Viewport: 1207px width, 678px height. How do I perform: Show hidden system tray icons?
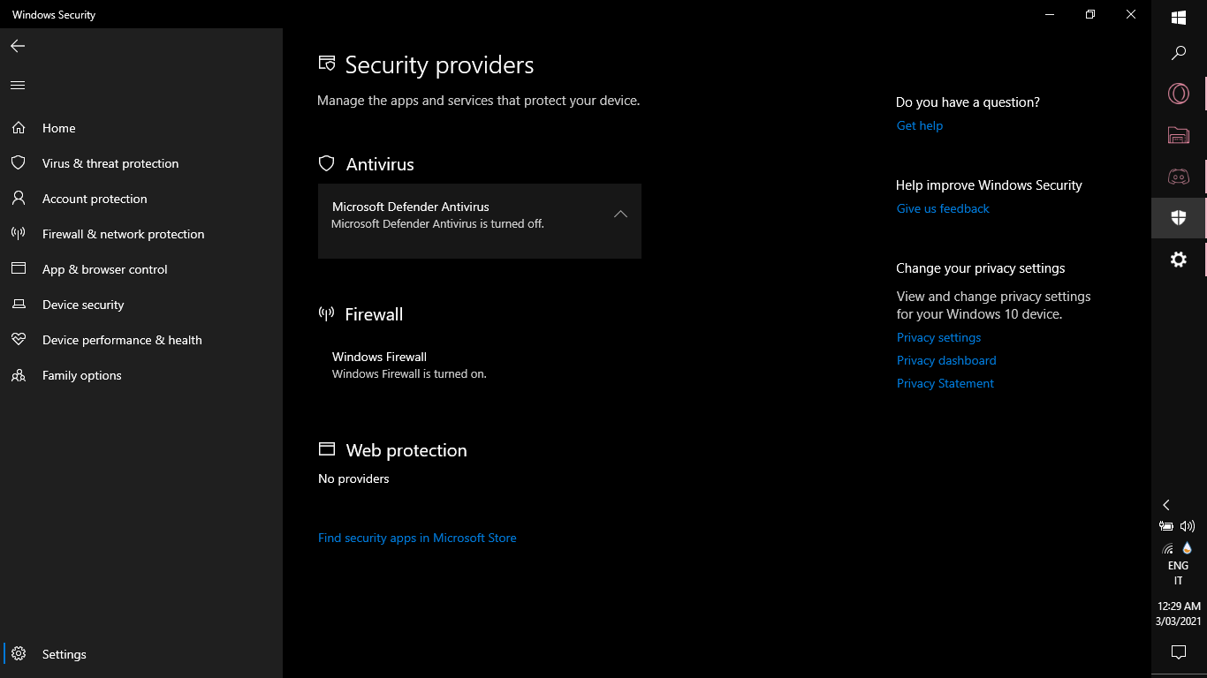pyautogui.click(x=1166, y=505)
